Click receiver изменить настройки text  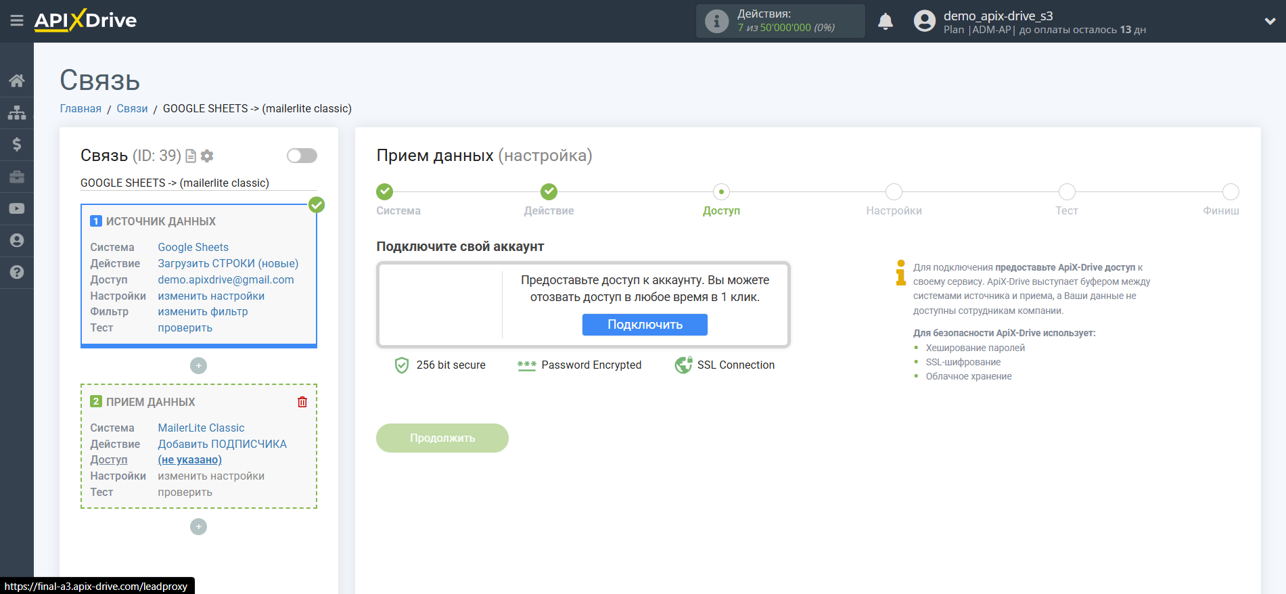tap(211, 476)
